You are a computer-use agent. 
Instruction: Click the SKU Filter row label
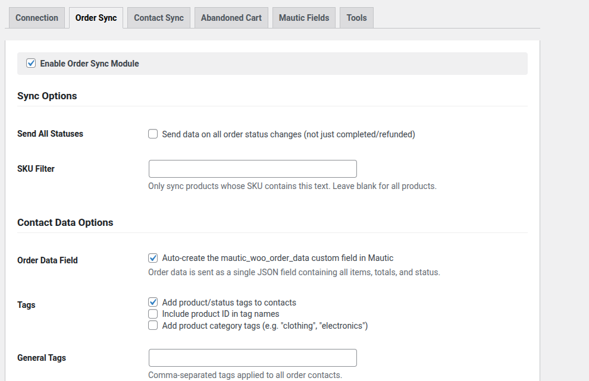point(36,169)
